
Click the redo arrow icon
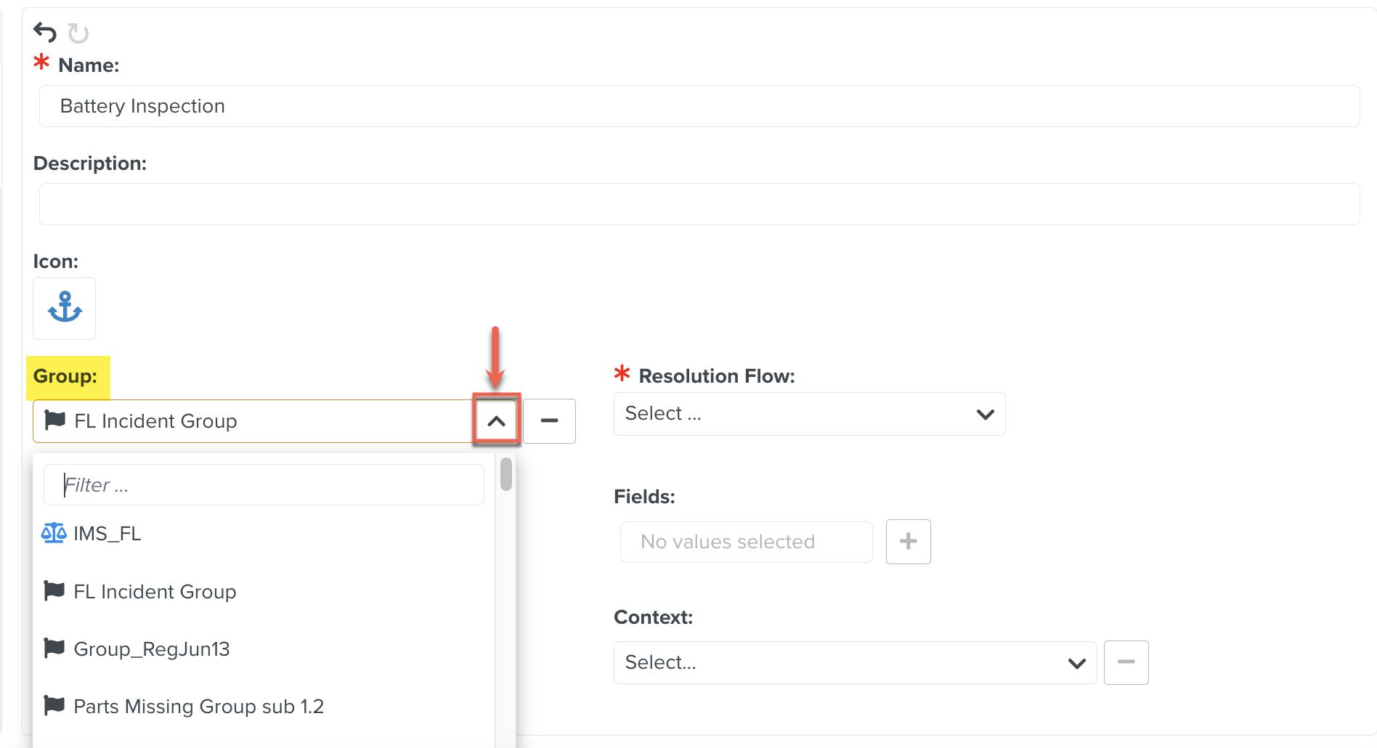pyautogui.click(x=78, y=33)
